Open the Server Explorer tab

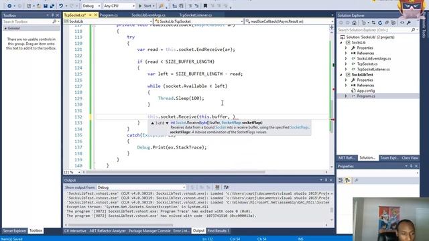(x=15, y=231)
